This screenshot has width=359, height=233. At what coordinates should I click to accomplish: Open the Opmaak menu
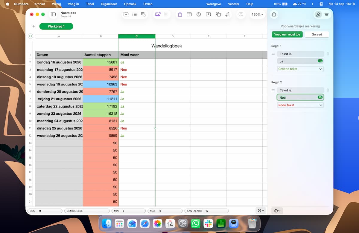click(x=130, y=4)
